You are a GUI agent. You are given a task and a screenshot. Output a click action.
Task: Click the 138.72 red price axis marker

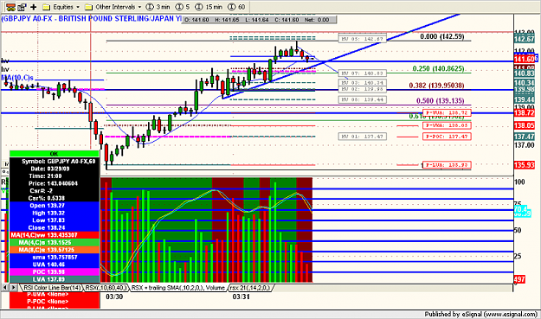pyautogui.click(x=524, y=113)
